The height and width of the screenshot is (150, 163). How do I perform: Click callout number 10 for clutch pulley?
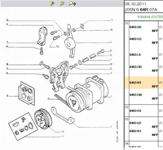63,132
